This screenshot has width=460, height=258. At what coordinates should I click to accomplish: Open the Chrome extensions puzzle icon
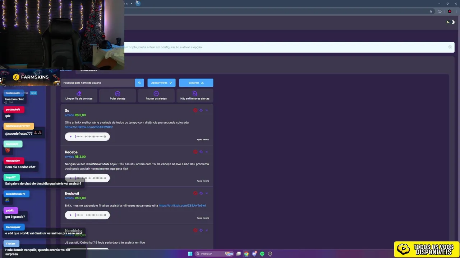440,11
